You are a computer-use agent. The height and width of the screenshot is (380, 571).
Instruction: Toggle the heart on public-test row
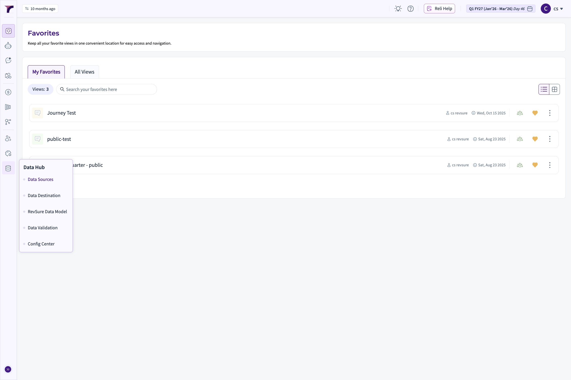click(535, 139)
